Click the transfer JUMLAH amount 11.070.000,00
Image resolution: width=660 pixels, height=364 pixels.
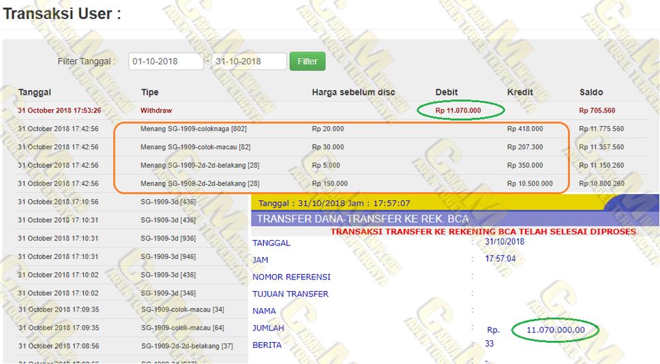(555, 330)
